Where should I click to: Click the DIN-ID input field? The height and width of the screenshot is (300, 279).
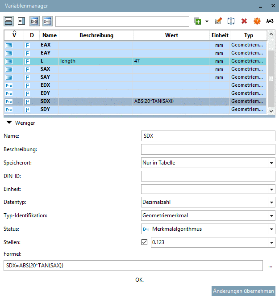[208, 176]
